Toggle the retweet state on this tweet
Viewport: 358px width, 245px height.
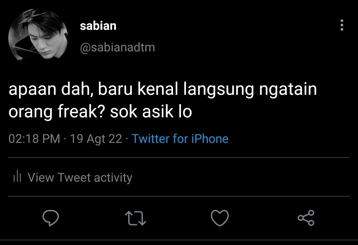pos(136,218)
